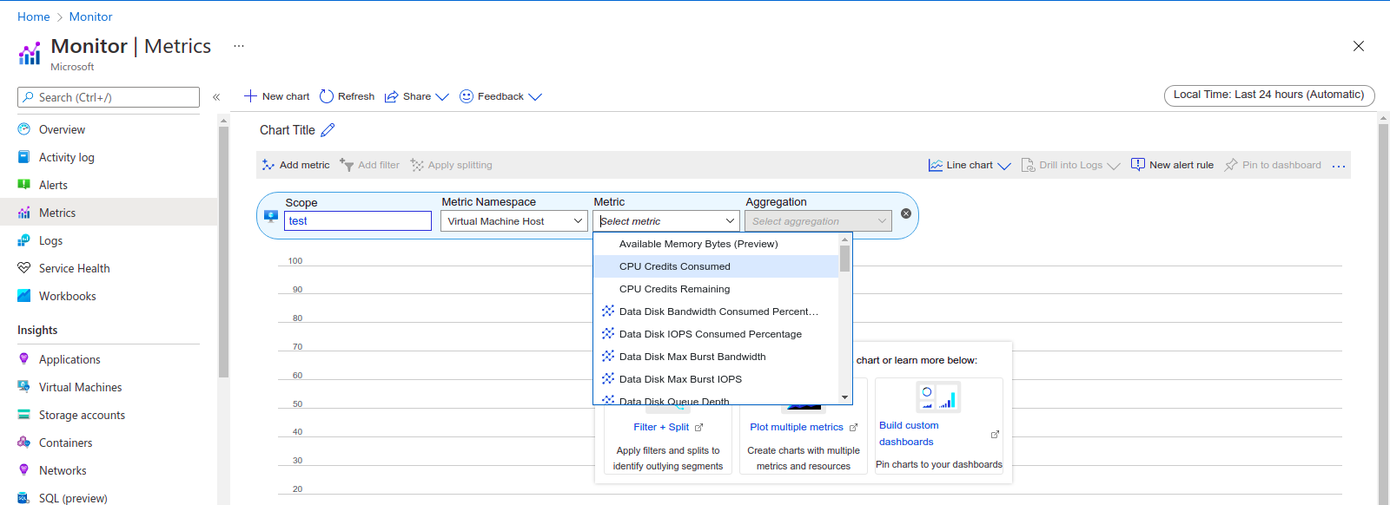This screenshot has width=1390, height=505.
Task: Click the Containers icon
Action: pyautogui.click(x=23, y=443)
